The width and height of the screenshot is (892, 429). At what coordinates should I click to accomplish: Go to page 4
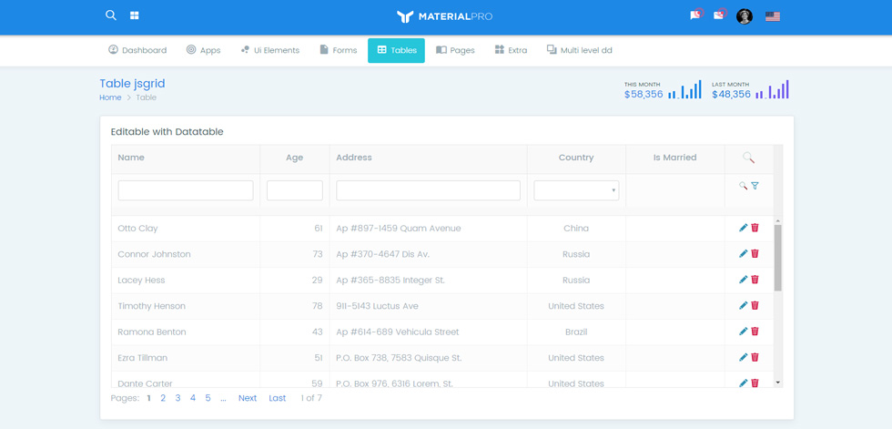tap(193, 398)
